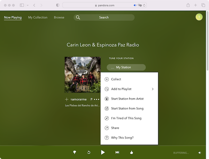The height and width of the screenshot is (159, 209).
Task: Click the I'm Tired of This Song icon
Action: point(107,118)
